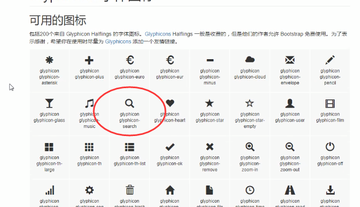
Task: Open the Glyphicons link before Halflings
Action: (x=158, y=34)
